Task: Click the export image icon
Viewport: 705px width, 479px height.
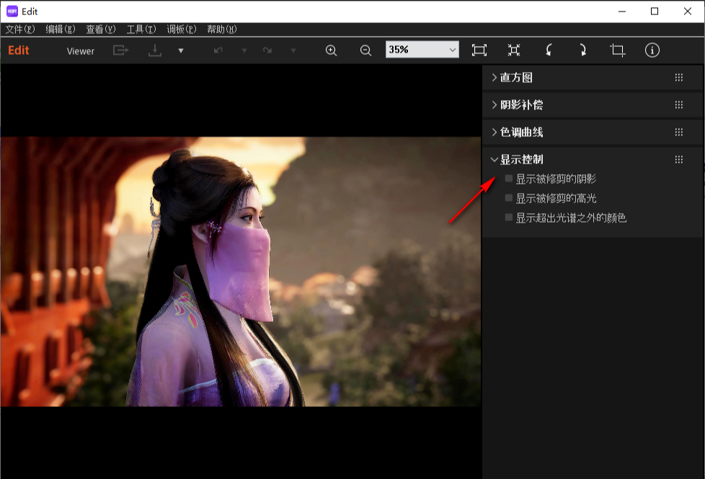Action: click(120, 50)
